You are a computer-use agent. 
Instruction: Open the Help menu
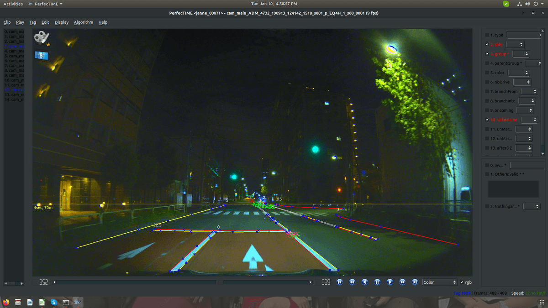[x=103, y=22]
